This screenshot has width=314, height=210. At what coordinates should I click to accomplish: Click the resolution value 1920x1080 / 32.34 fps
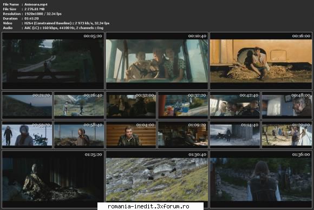click(x=43, y=14)
